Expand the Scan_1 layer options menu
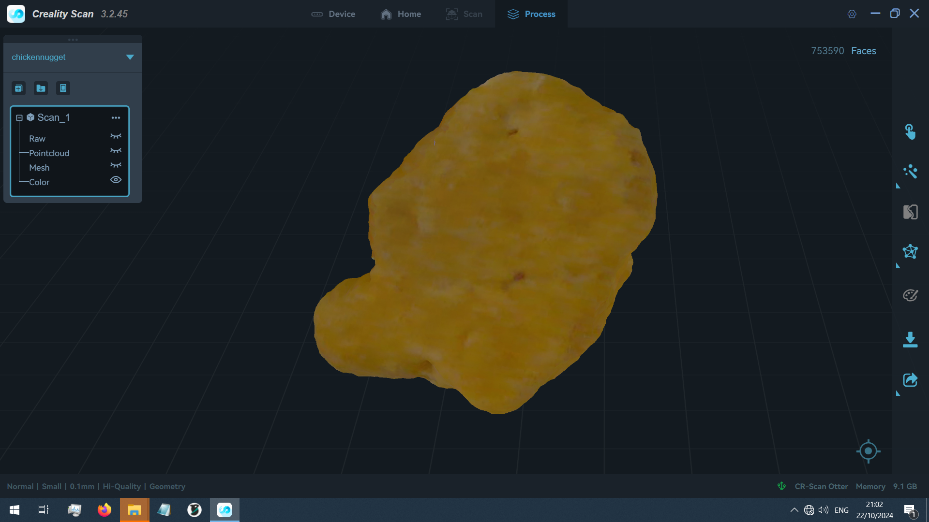The width and height of the screenshot is (929, 522). (x=116, y=117)
